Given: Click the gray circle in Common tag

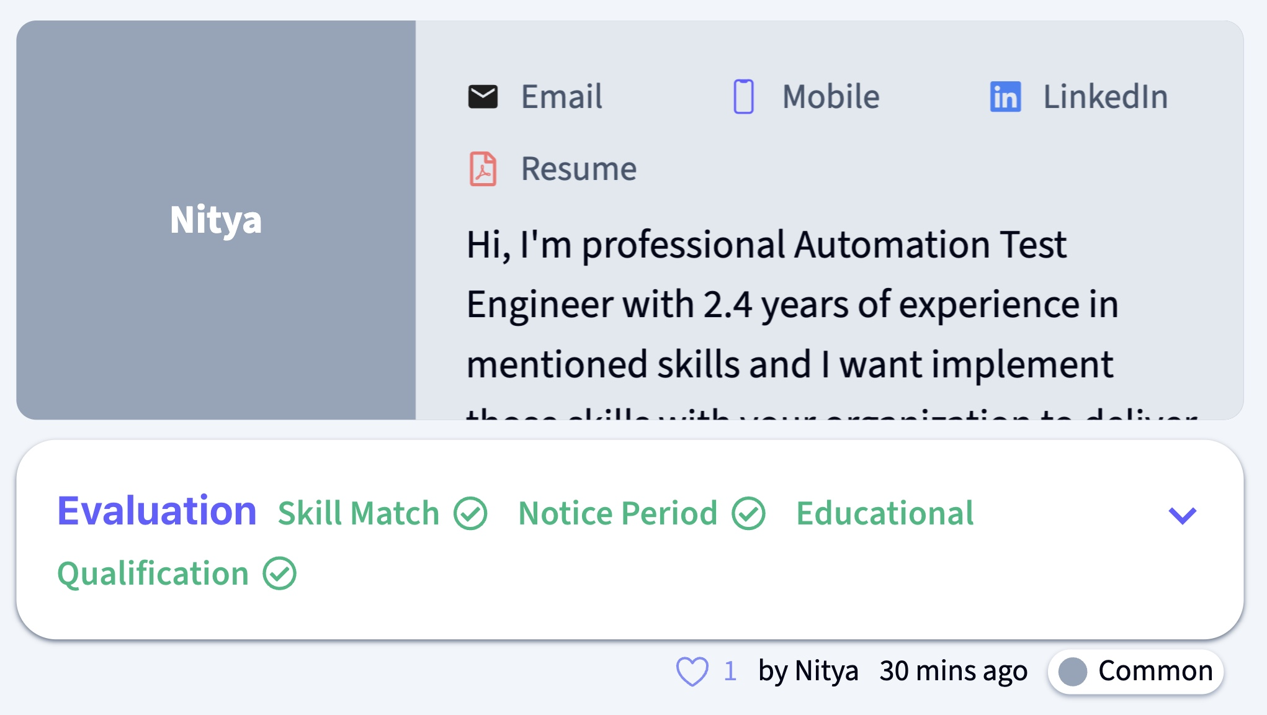Looking at the screenshot, I should tap(1072, 672).
